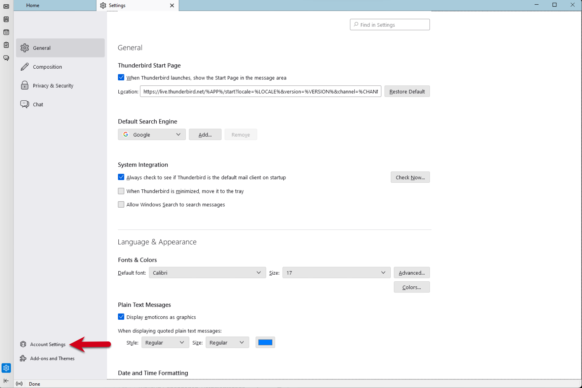This screenshot has width=582, height=388.
Task: Open the Calendar icon in the sidebar
Action: (6, 32)
